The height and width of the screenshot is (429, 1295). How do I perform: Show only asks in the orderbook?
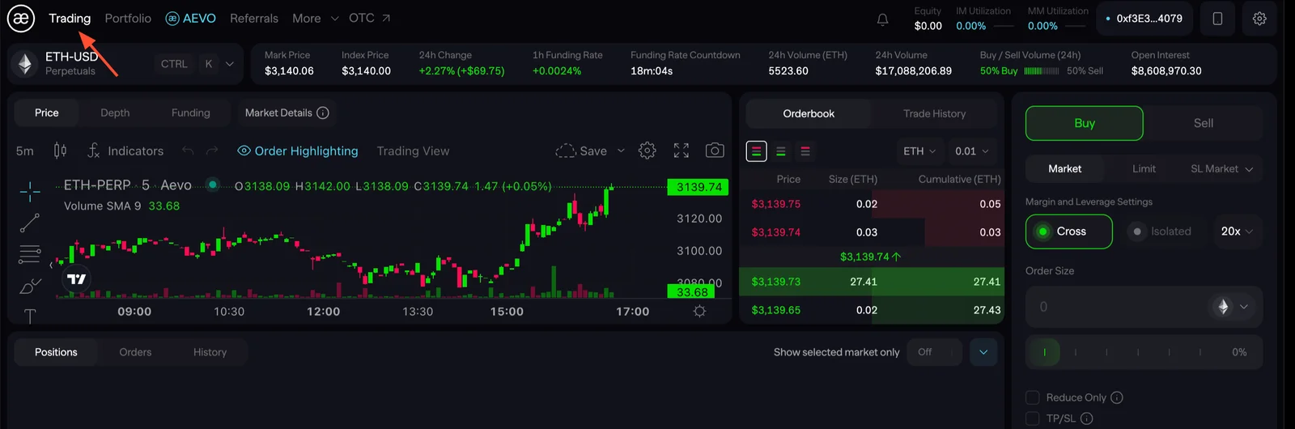(805, 151)
